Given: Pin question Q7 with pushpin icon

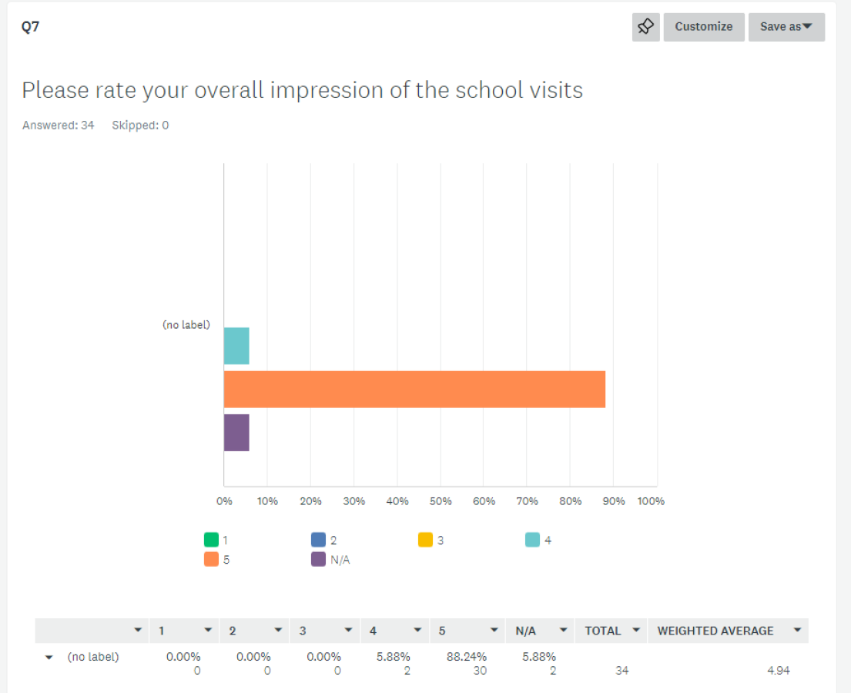Looking at the screenshot, I should coord(645,27).
